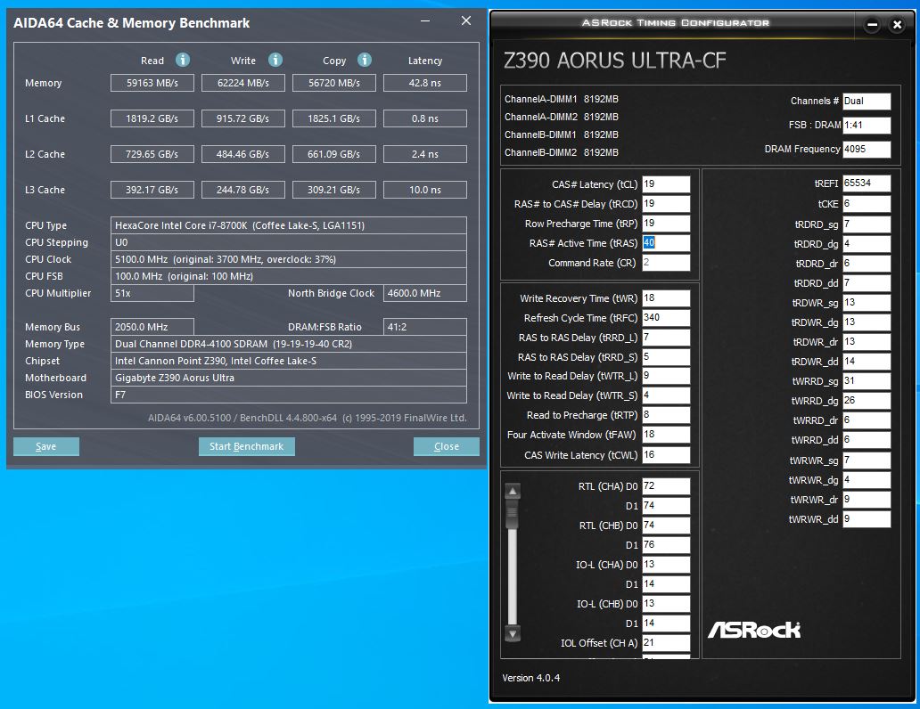
Task: Click the tRDWR_dd field showing 14
Action: coord(867,362)
